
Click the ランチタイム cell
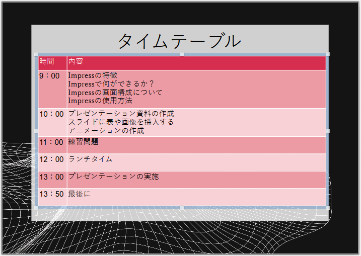[x=197, y=162]
